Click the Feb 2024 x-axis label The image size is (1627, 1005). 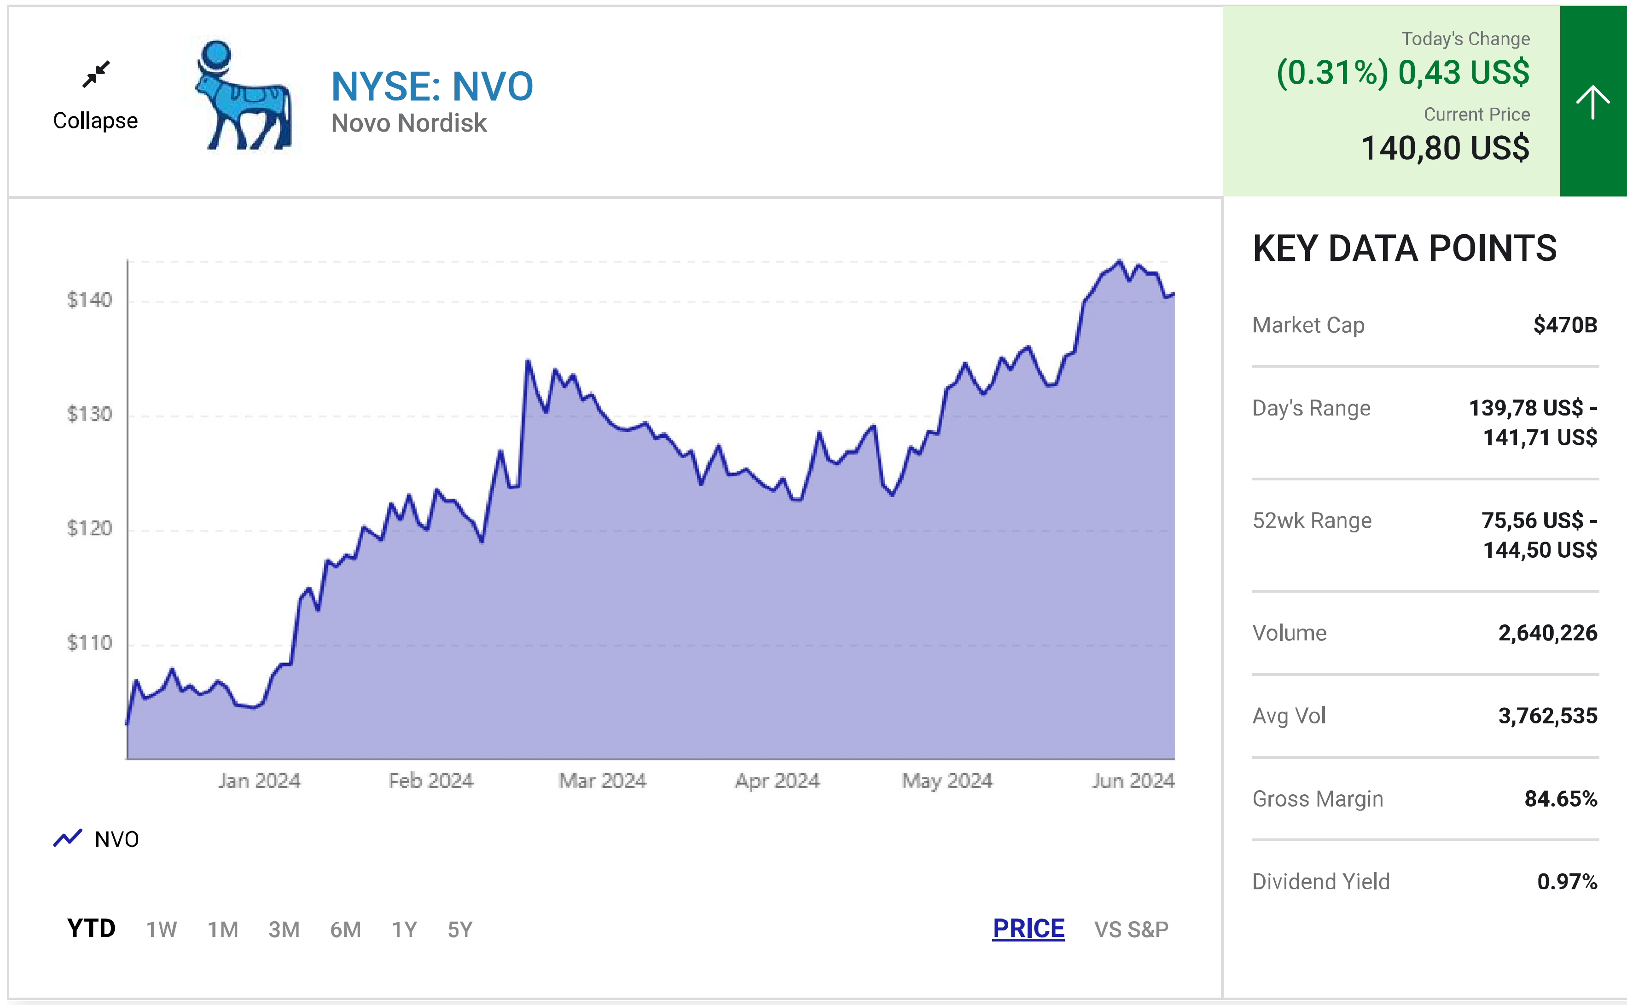point(431,780)
